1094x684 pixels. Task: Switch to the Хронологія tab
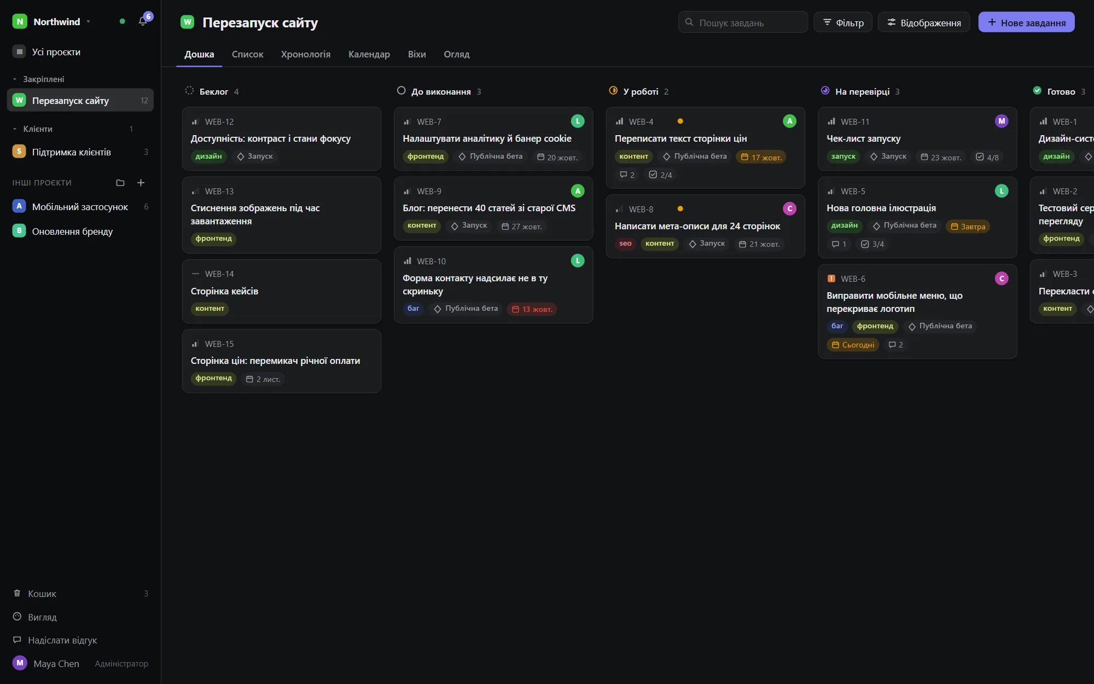pyautogui.click(x=306, y=54)
